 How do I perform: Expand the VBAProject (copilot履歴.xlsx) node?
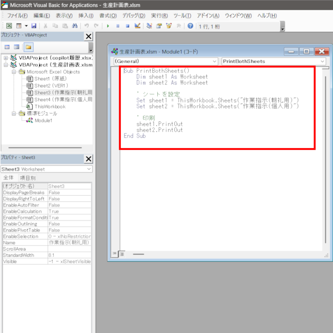[x=6, y=57]
